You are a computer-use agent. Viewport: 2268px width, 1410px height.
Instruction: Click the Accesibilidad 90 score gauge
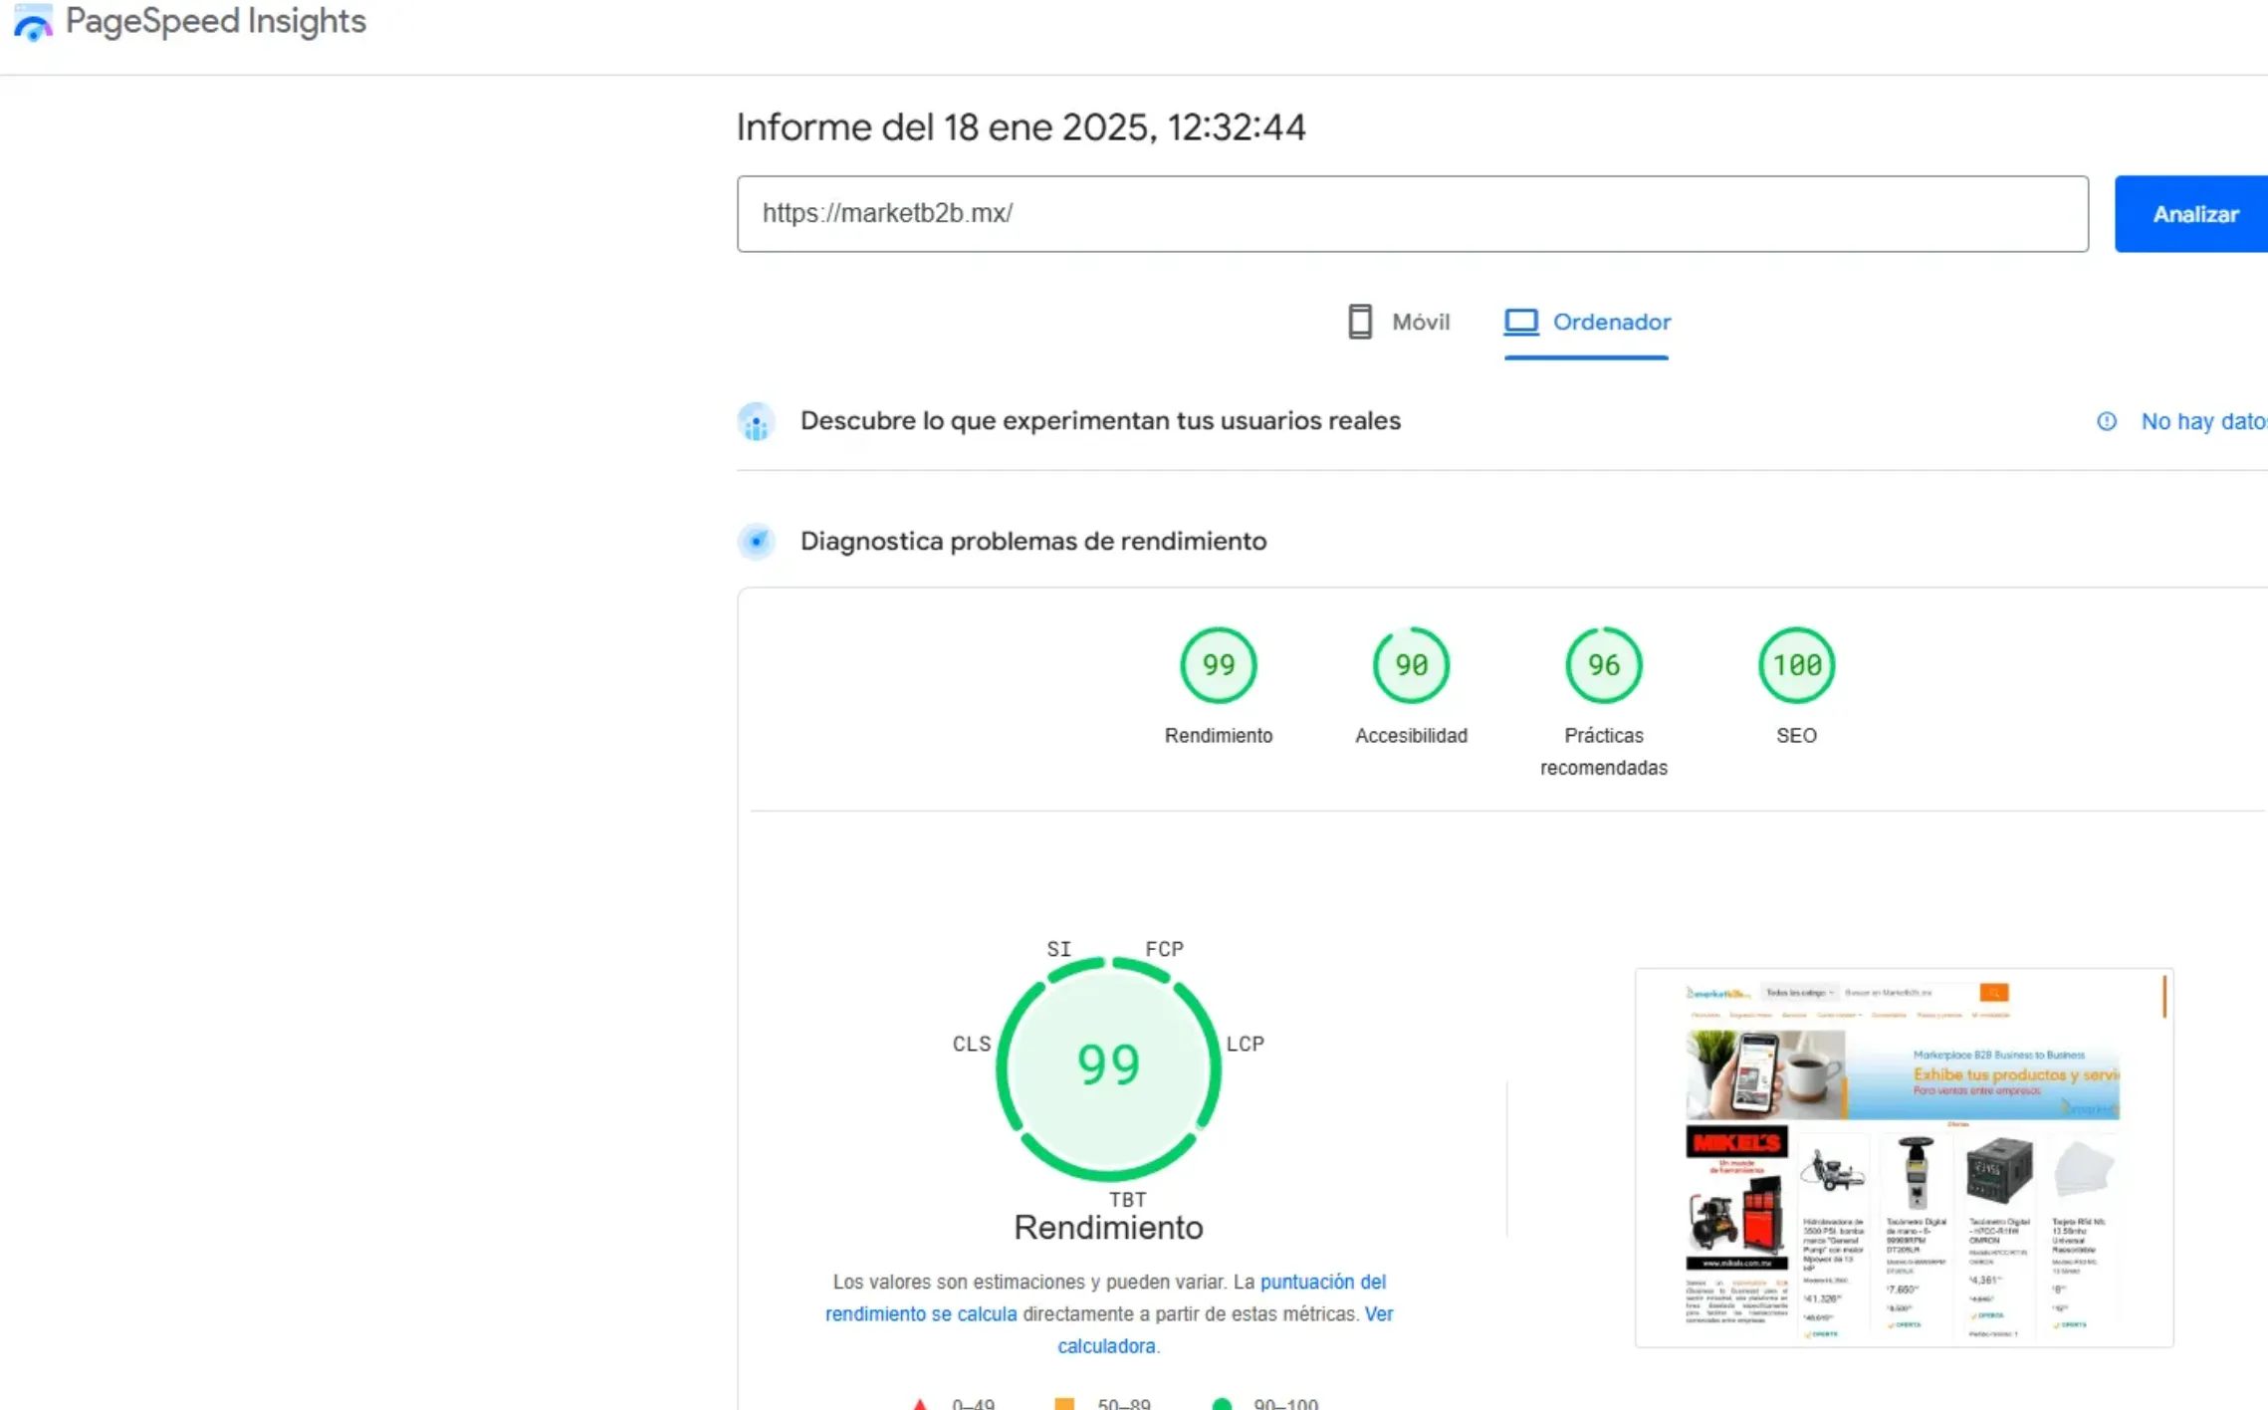[1410, 665]
